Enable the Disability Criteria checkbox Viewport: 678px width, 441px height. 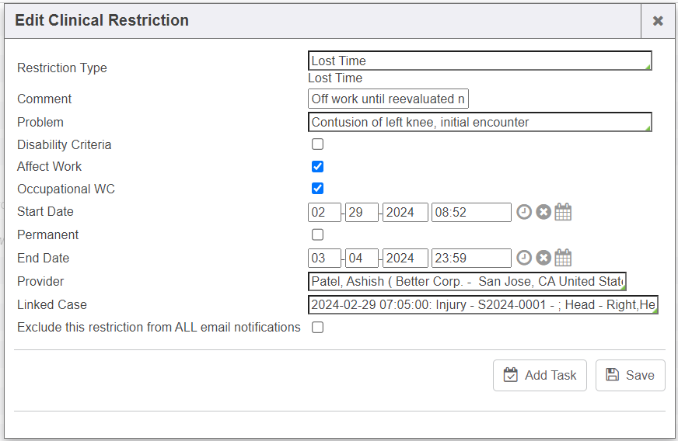pos(317,144)
